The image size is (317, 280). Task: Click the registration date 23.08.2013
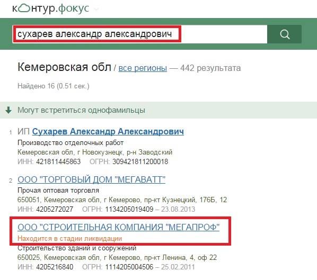pyautogui.click(x=178, y=210)
